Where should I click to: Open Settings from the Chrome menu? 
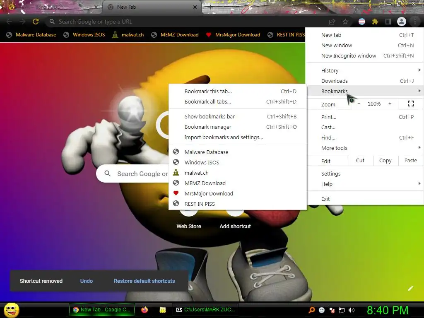365,173
